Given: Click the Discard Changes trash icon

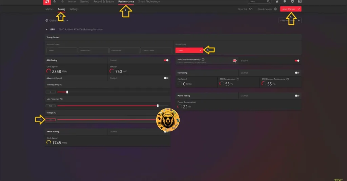Looking at the screenshot, I should pyautogui.click(x=275, y=9).
